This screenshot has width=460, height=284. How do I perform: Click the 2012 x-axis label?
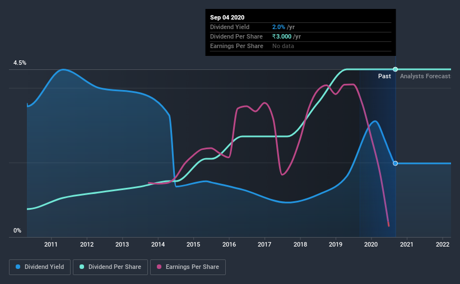click(86, 244)
